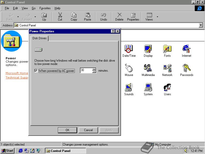Image resolution: width=205 pixels, height=154 pixels.
Task: Click the Properties toolbar button
Action: (x=133, y=17)
